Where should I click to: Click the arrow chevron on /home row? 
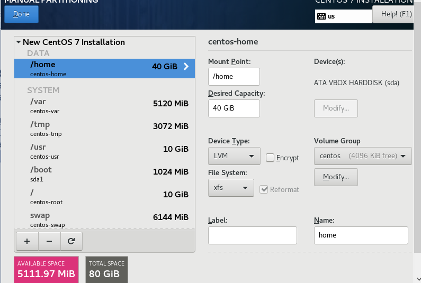(186, 67)
